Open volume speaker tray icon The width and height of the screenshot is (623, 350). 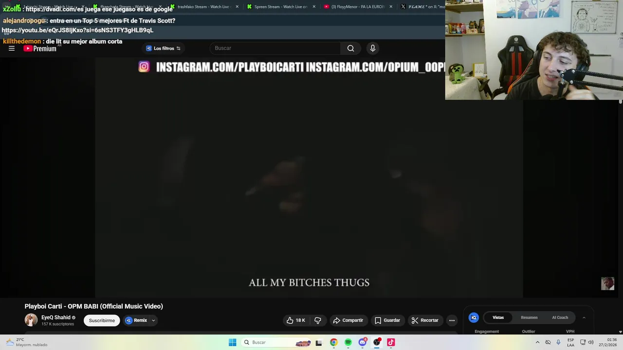click(x=591, y=342)
